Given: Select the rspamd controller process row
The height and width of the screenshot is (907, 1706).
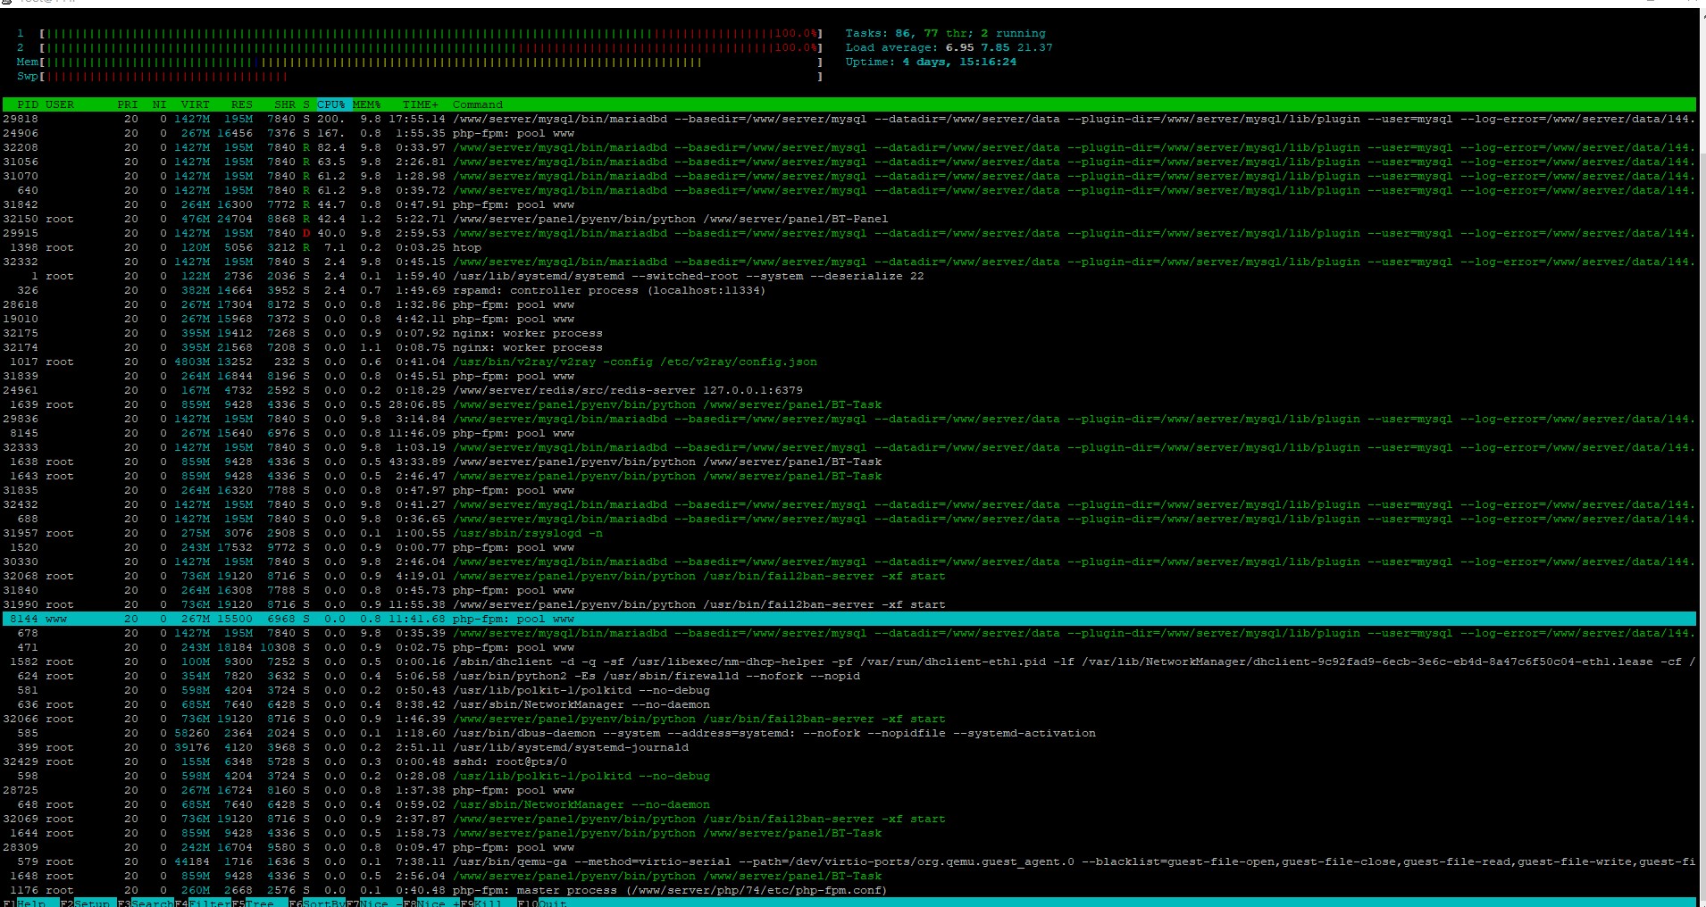Looking at the screenshot, I should pyautogui.click(x=849, y=290).
